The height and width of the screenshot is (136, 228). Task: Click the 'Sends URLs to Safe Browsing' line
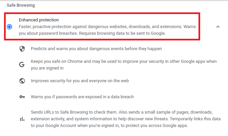[x=121, y=112]
